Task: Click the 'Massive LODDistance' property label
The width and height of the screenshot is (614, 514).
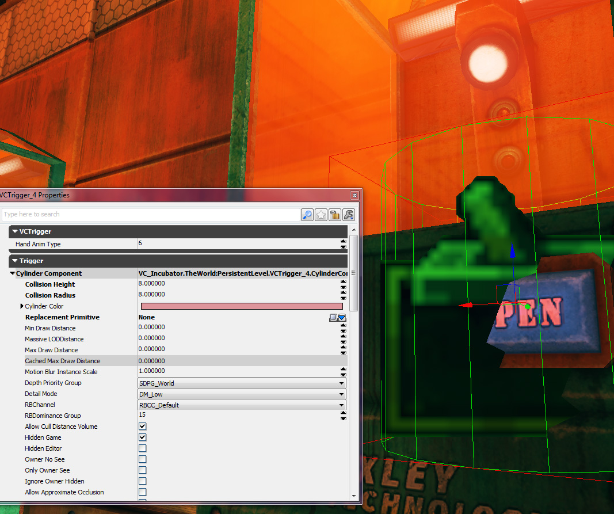Action: point(54,339)
